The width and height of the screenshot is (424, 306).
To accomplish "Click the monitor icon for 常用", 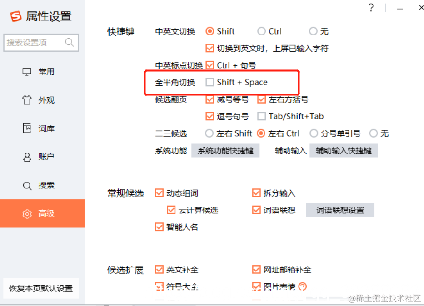I will click(x=27, y=72).
